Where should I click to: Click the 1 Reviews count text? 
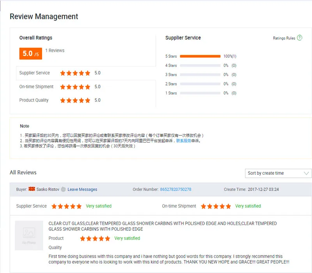55,50
